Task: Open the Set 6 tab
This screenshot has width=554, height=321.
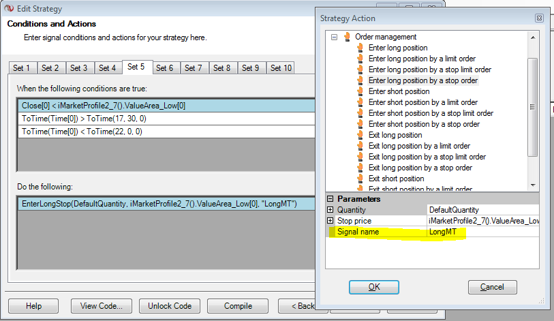Action: coord(166,68)
